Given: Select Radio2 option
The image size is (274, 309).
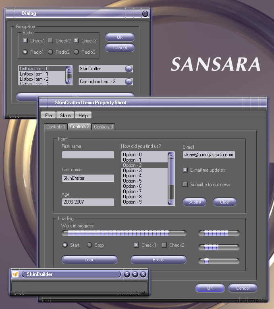Looking at the screenshot, I should (x=50, y=52).
